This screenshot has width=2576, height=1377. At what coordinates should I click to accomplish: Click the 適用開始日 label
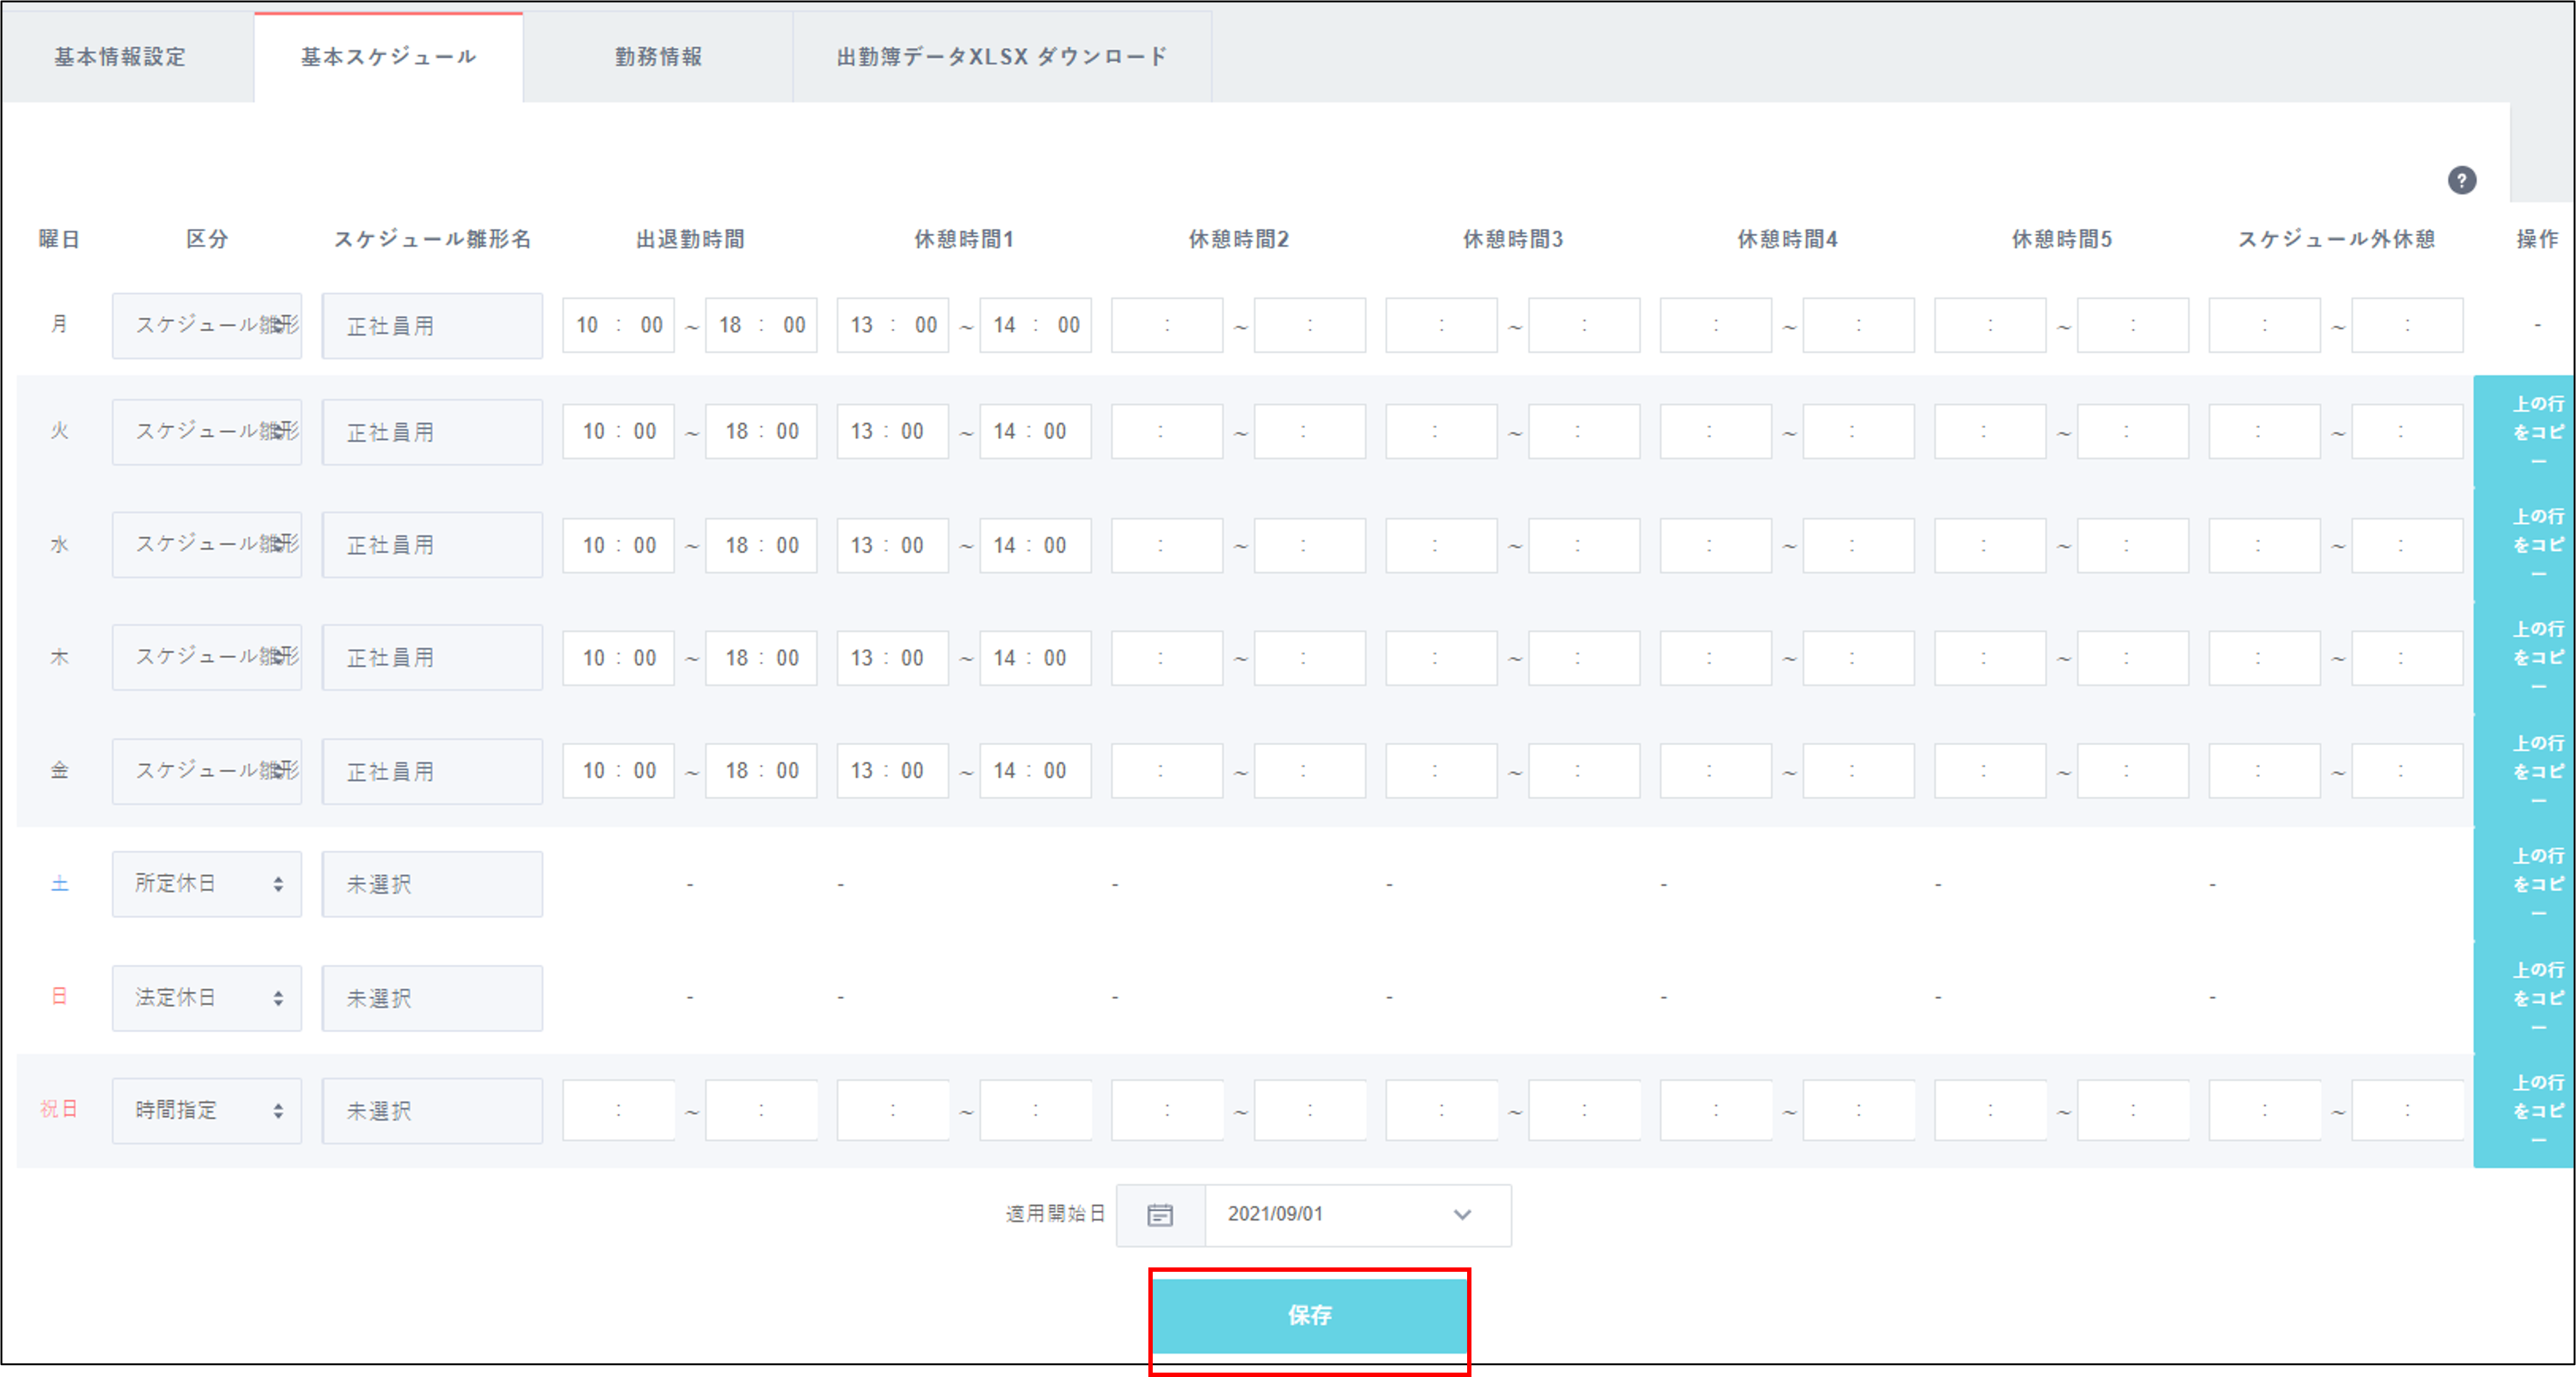pos(1055,1214)
